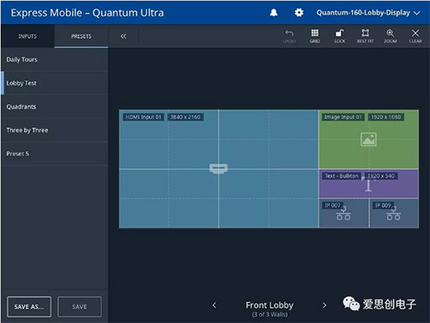Apply Best Fit to windows
Image resolution: width=430 pixels, height=323 pixels.
pos(365,36)
